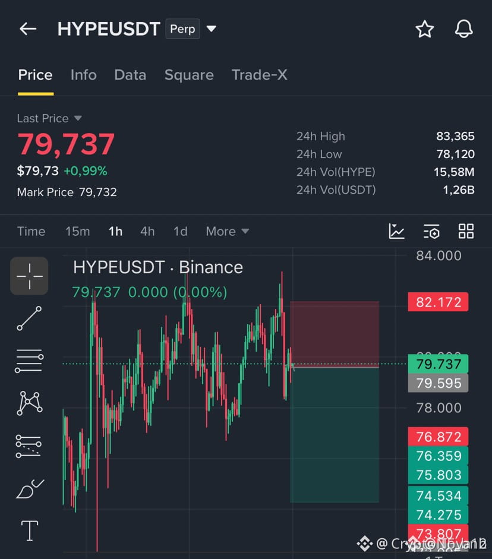Add HYPEUSDT to favorites with star
Image resolution: width=492 pixels, height=559 pixels.
425,29
